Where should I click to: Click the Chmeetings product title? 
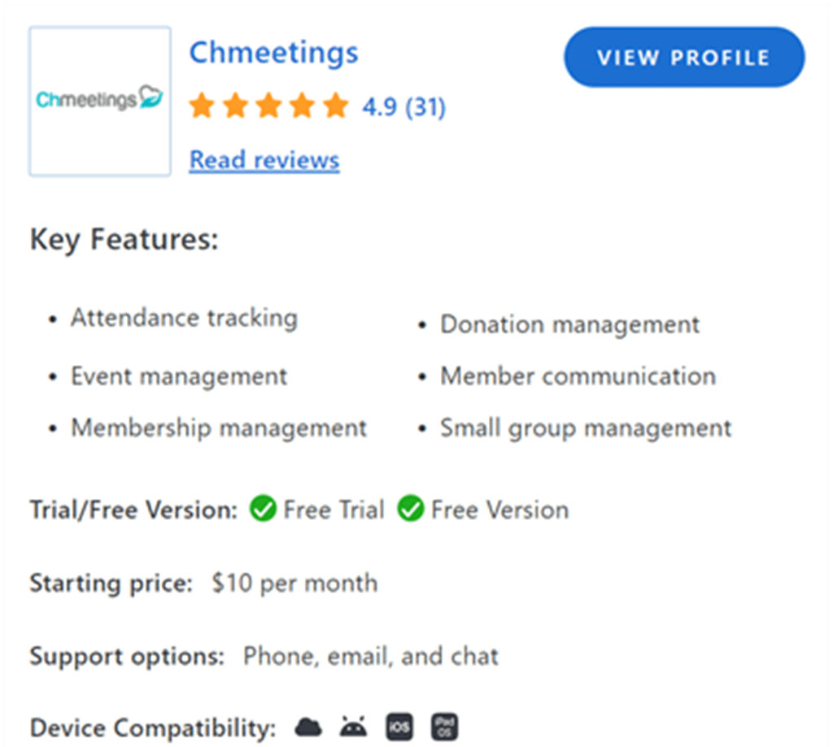[x=274, y=53]
